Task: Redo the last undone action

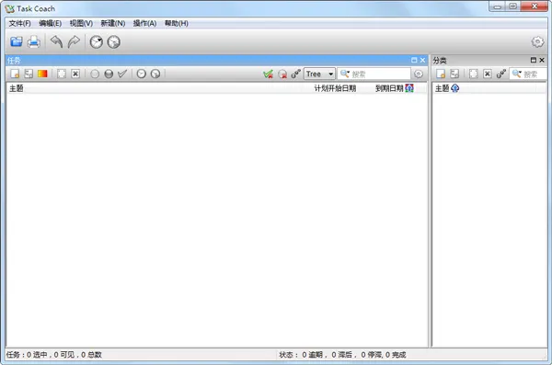Action: (74, 42)
